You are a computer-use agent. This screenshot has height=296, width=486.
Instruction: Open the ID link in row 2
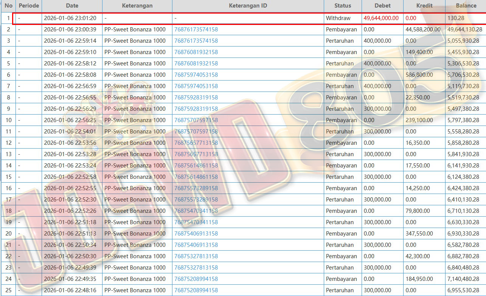click(196, 29)
